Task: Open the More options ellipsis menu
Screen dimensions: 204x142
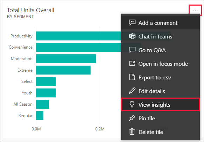Action: 195,10
